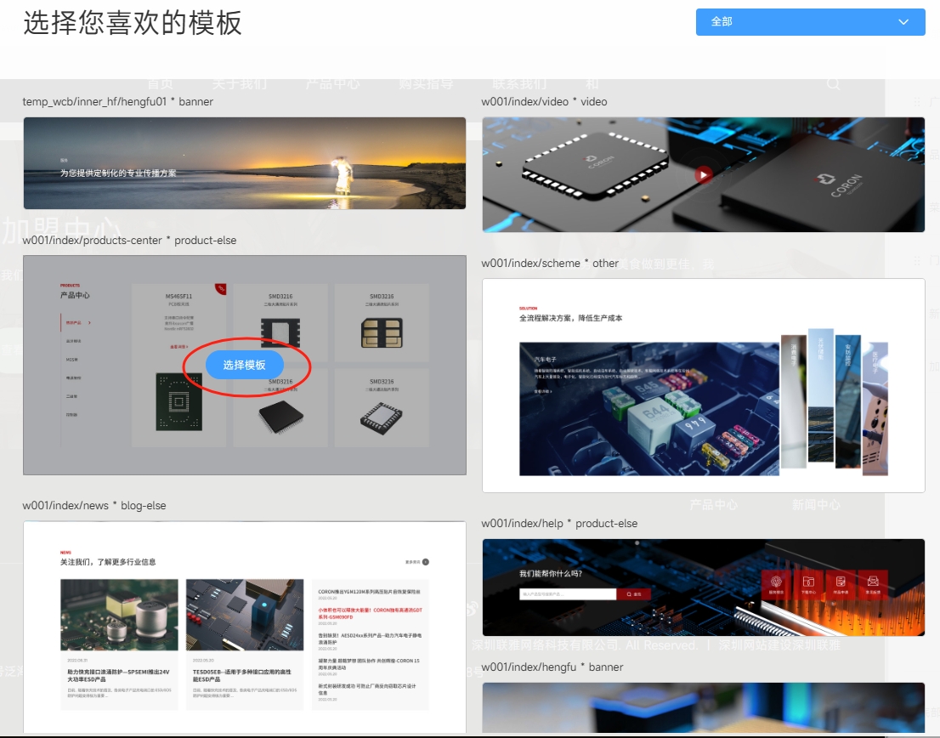Click the heading "选择您喜欢的模板"

(x=133, y=23)
